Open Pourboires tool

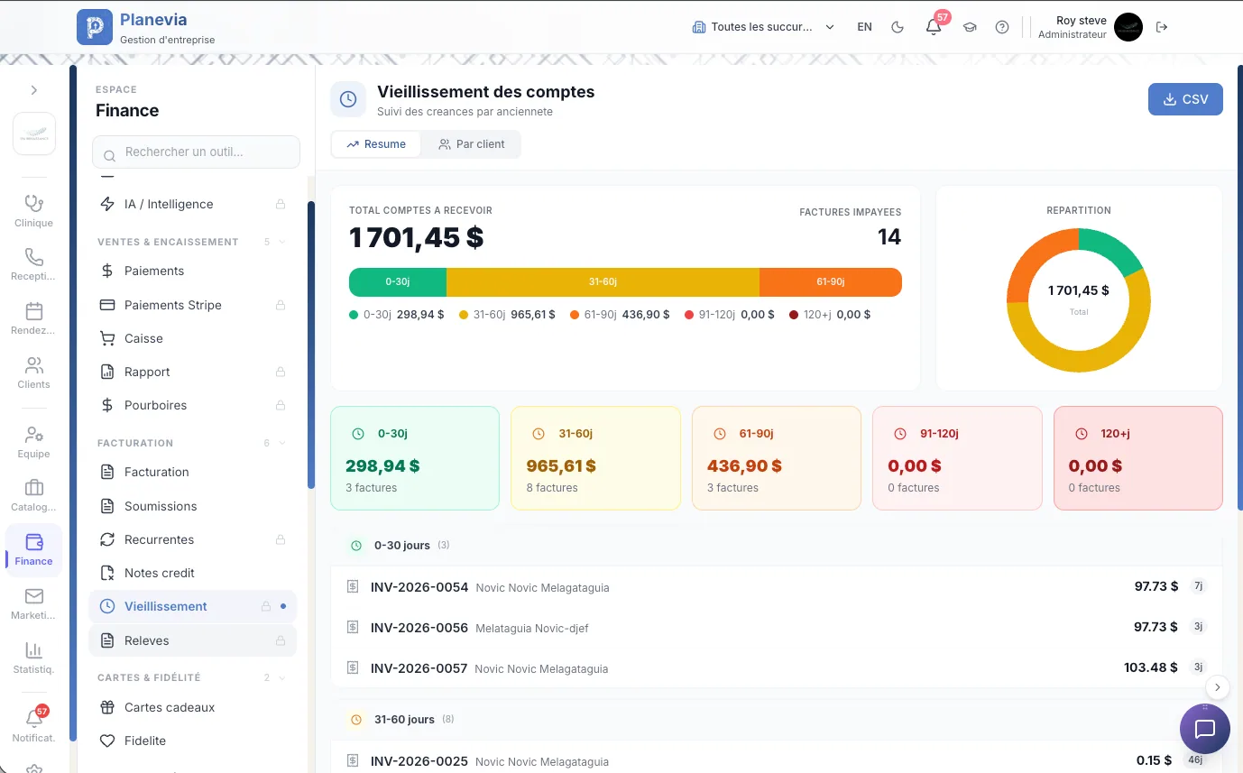[x=193, y=405]
